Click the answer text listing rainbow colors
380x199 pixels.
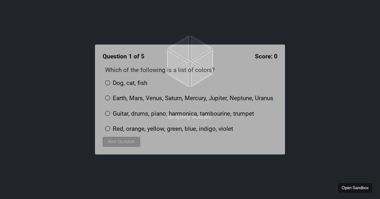pyautogui.click(x=173, y=129)
